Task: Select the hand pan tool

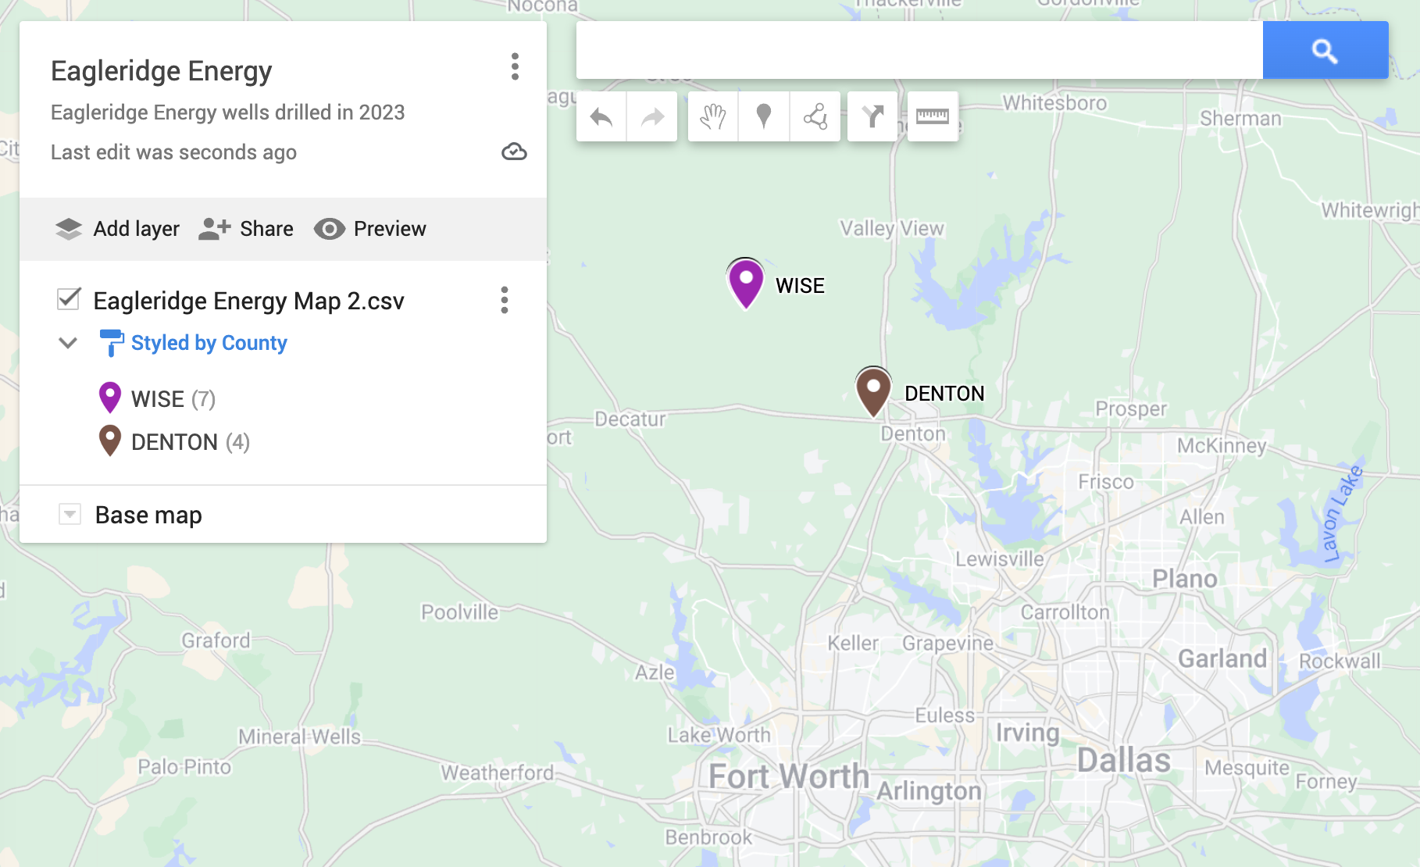Action: [712, 117]
